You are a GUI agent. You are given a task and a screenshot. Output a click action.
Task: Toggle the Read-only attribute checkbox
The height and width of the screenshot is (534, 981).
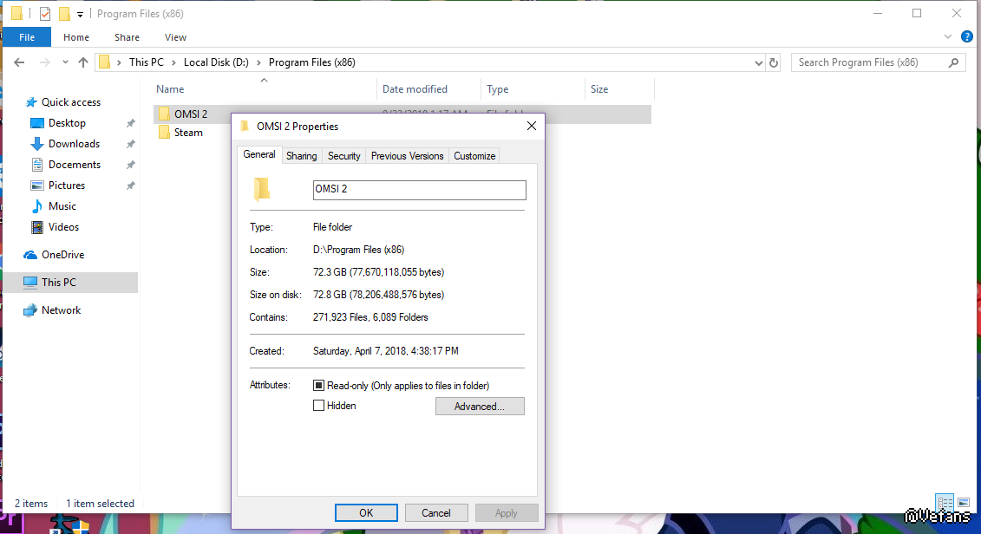[318, 386]
